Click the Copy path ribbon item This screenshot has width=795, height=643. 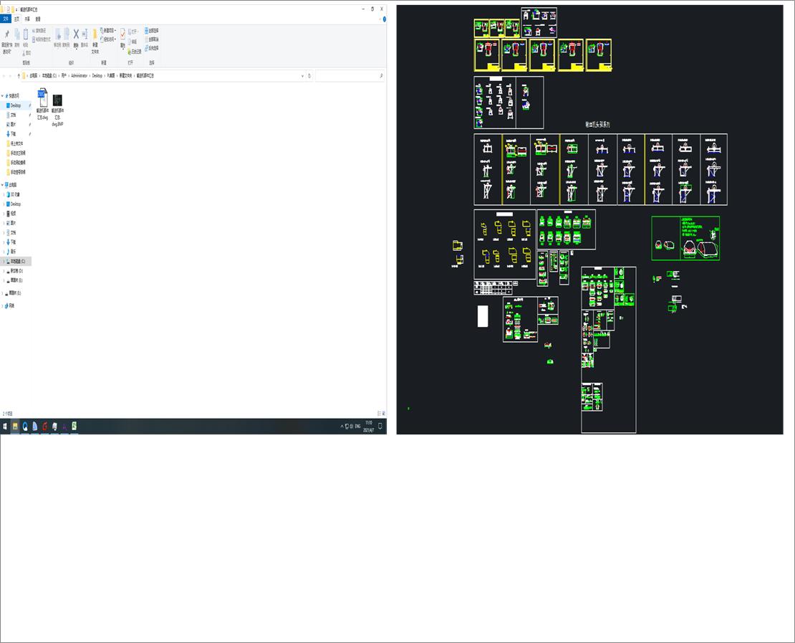pyautogui.click(x=39, y=30)
